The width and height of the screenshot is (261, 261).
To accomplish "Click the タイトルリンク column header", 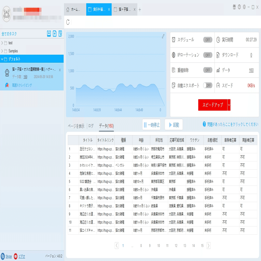I will coord(105,140).
